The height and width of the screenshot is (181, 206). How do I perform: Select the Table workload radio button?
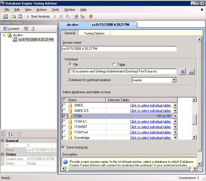pos(114,65)
